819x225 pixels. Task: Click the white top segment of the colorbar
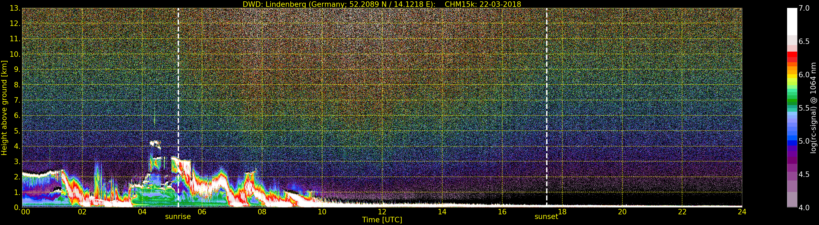coord(792,22)
